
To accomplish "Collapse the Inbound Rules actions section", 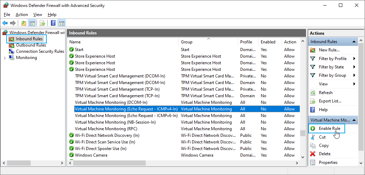I will (354, 42).
